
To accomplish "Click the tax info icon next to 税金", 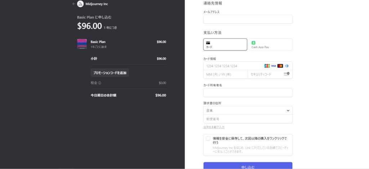I will [x=99, y=83].
